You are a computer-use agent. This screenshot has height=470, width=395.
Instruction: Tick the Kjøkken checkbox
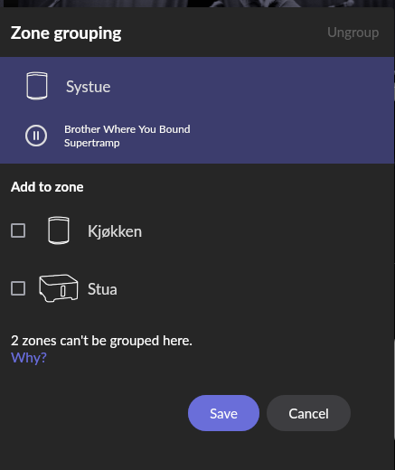(x=18, y=230)
